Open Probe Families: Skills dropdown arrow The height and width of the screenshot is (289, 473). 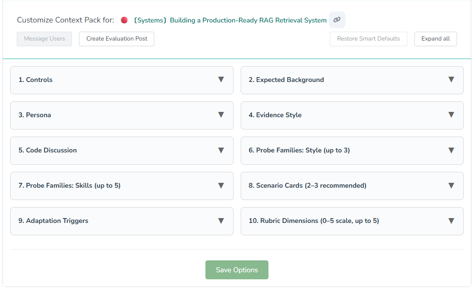221,185
